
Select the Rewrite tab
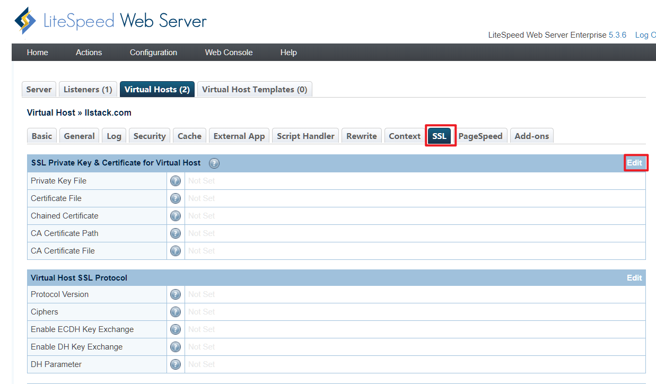click(x=361, y=136)
